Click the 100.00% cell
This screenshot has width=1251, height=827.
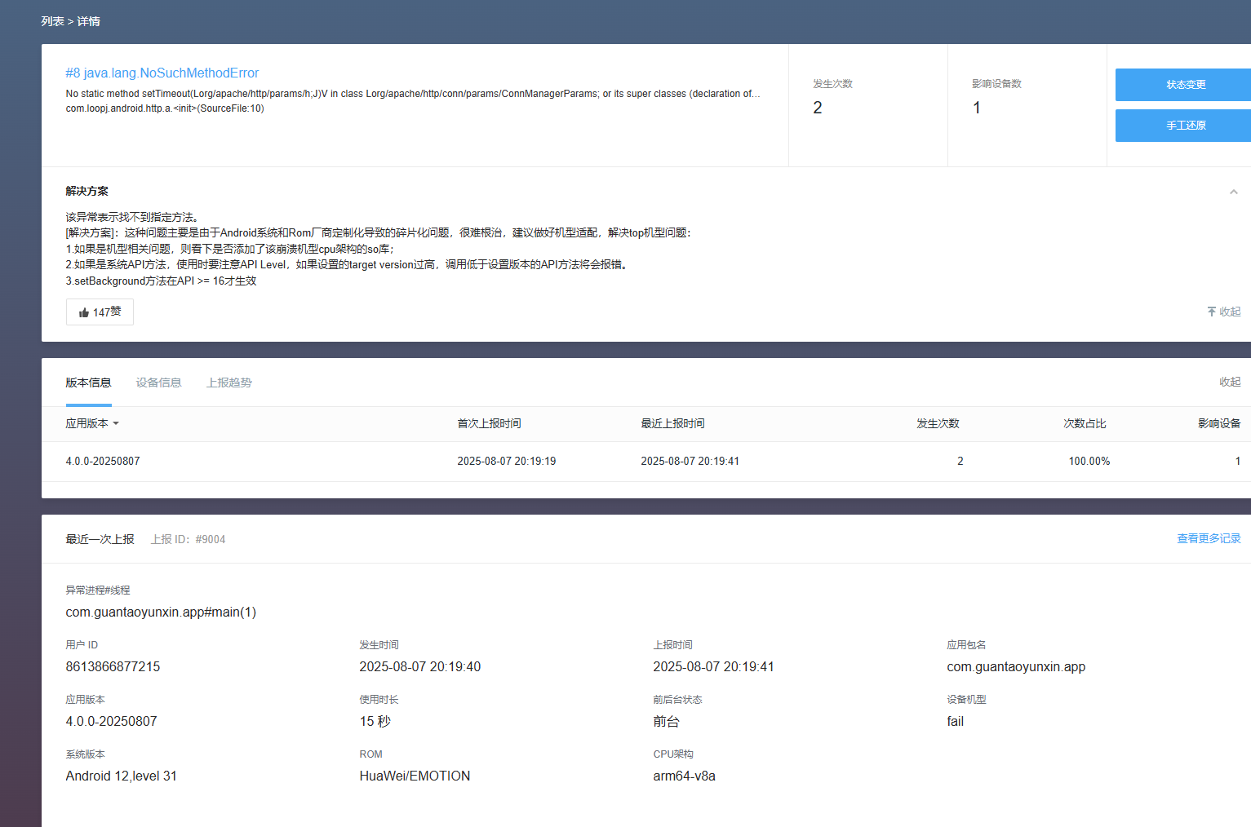[x=1089, y=462]
